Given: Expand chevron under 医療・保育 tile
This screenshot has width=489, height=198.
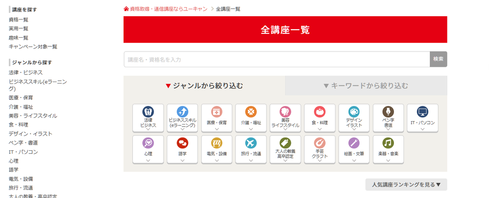Looking at the screenshot, I should click(217, 129).
